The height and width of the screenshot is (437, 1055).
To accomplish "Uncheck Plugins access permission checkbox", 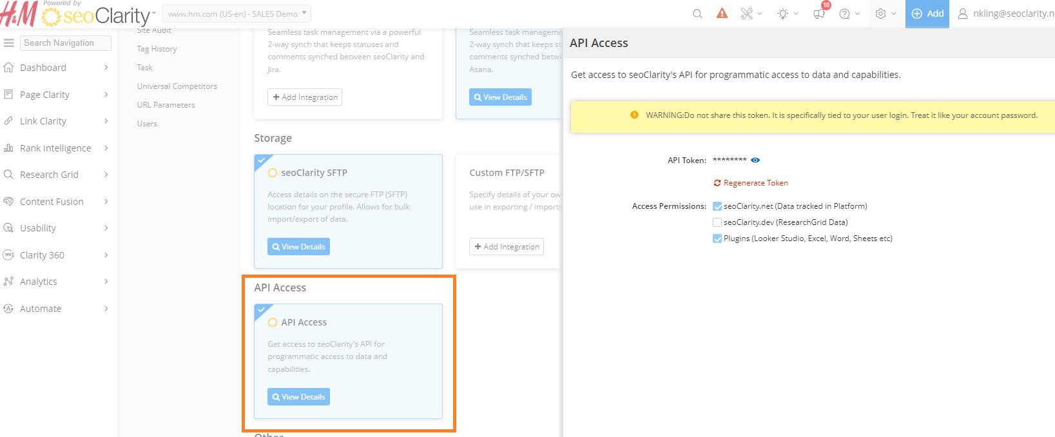I will click(717, 238).
